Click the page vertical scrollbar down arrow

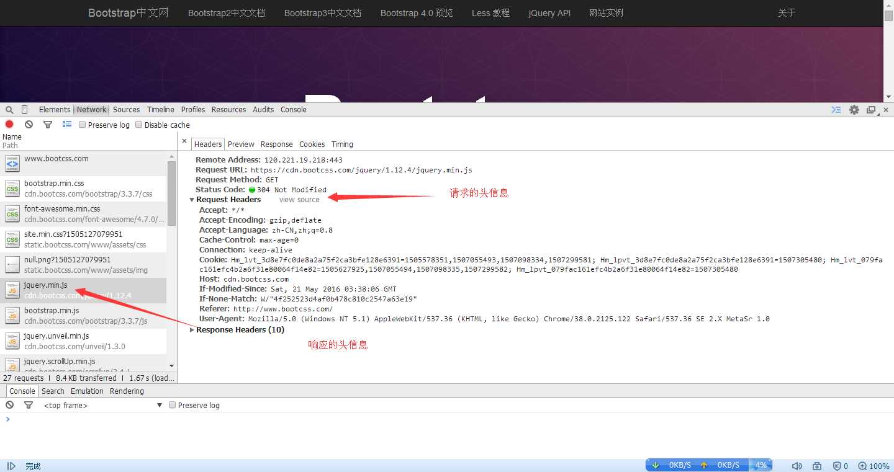888,97
